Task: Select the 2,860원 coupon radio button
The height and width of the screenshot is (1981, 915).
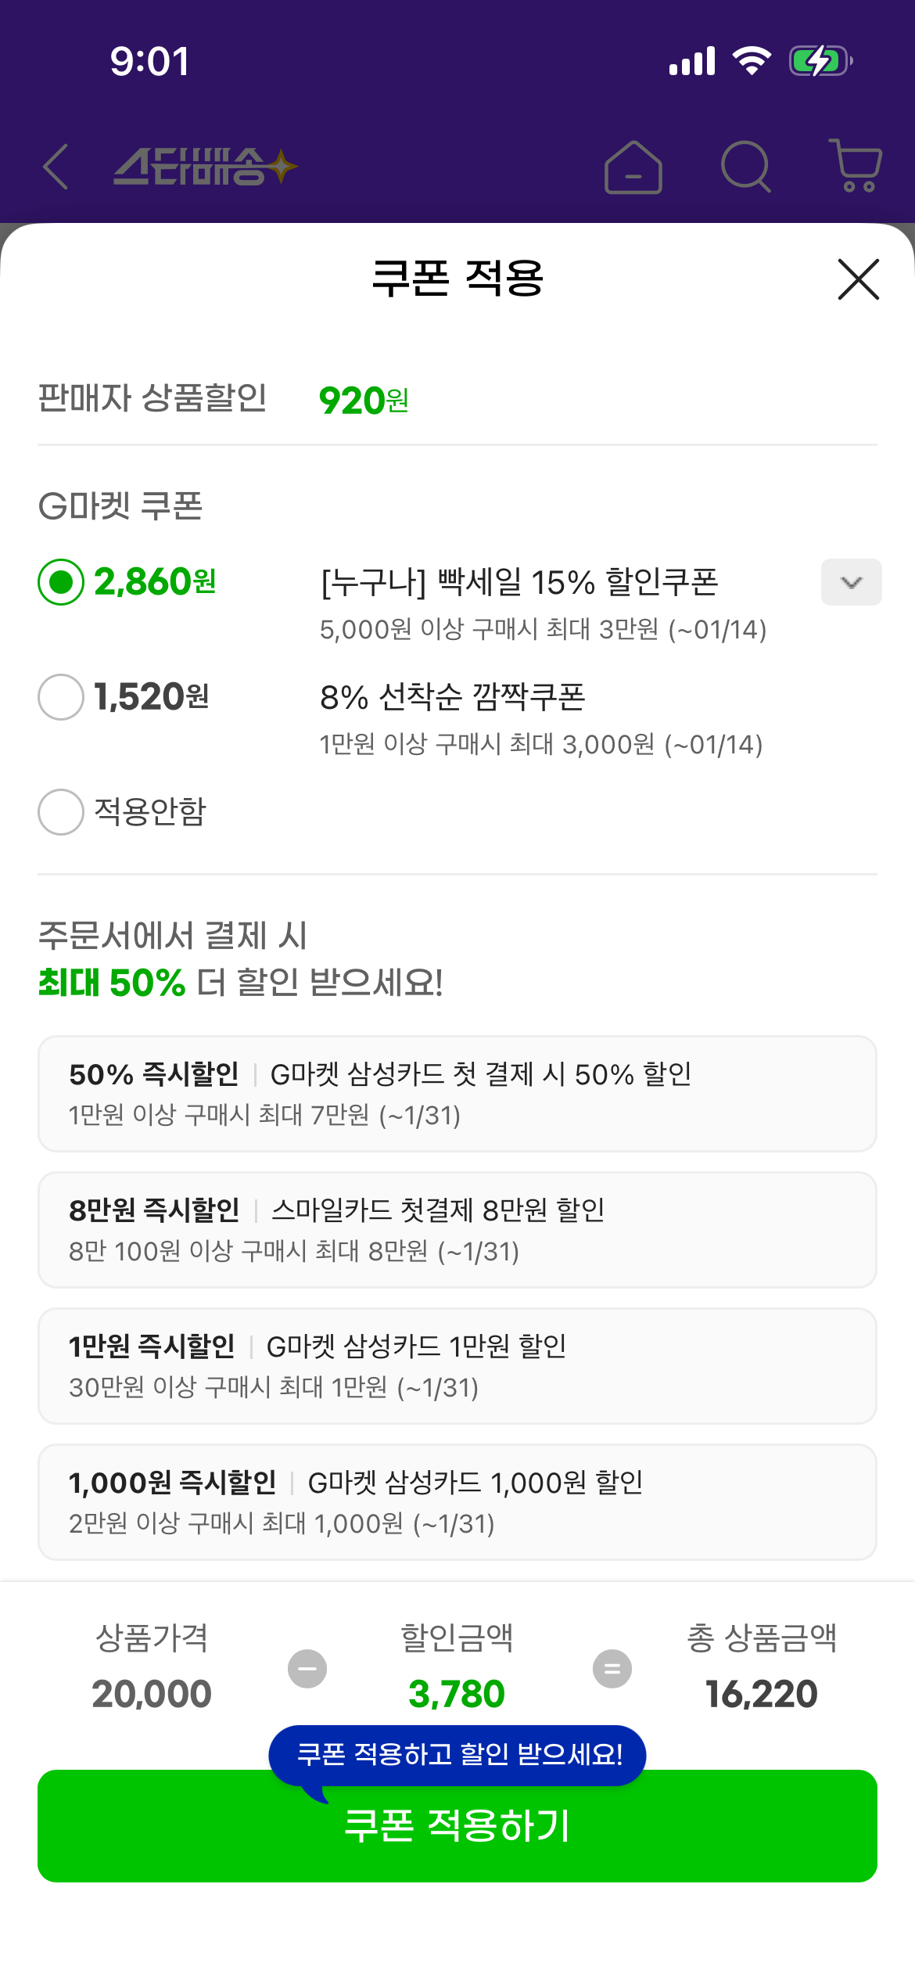Action: (x=61, y=582)
